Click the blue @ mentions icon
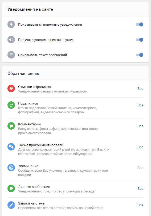Image resolution: width=151 pixels, height=216 pixels. [11, 168]
